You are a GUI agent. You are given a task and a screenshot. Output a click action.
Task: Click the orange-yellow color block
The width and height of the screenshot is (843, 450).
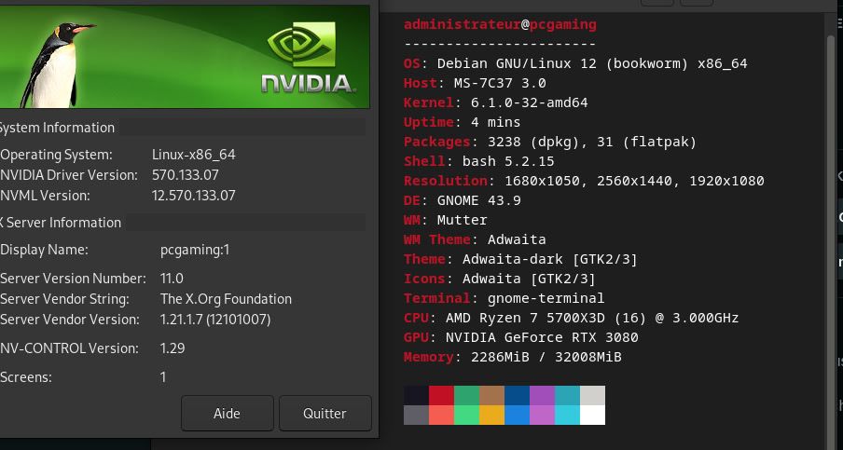pyautogui.click(x=491, y=416)
